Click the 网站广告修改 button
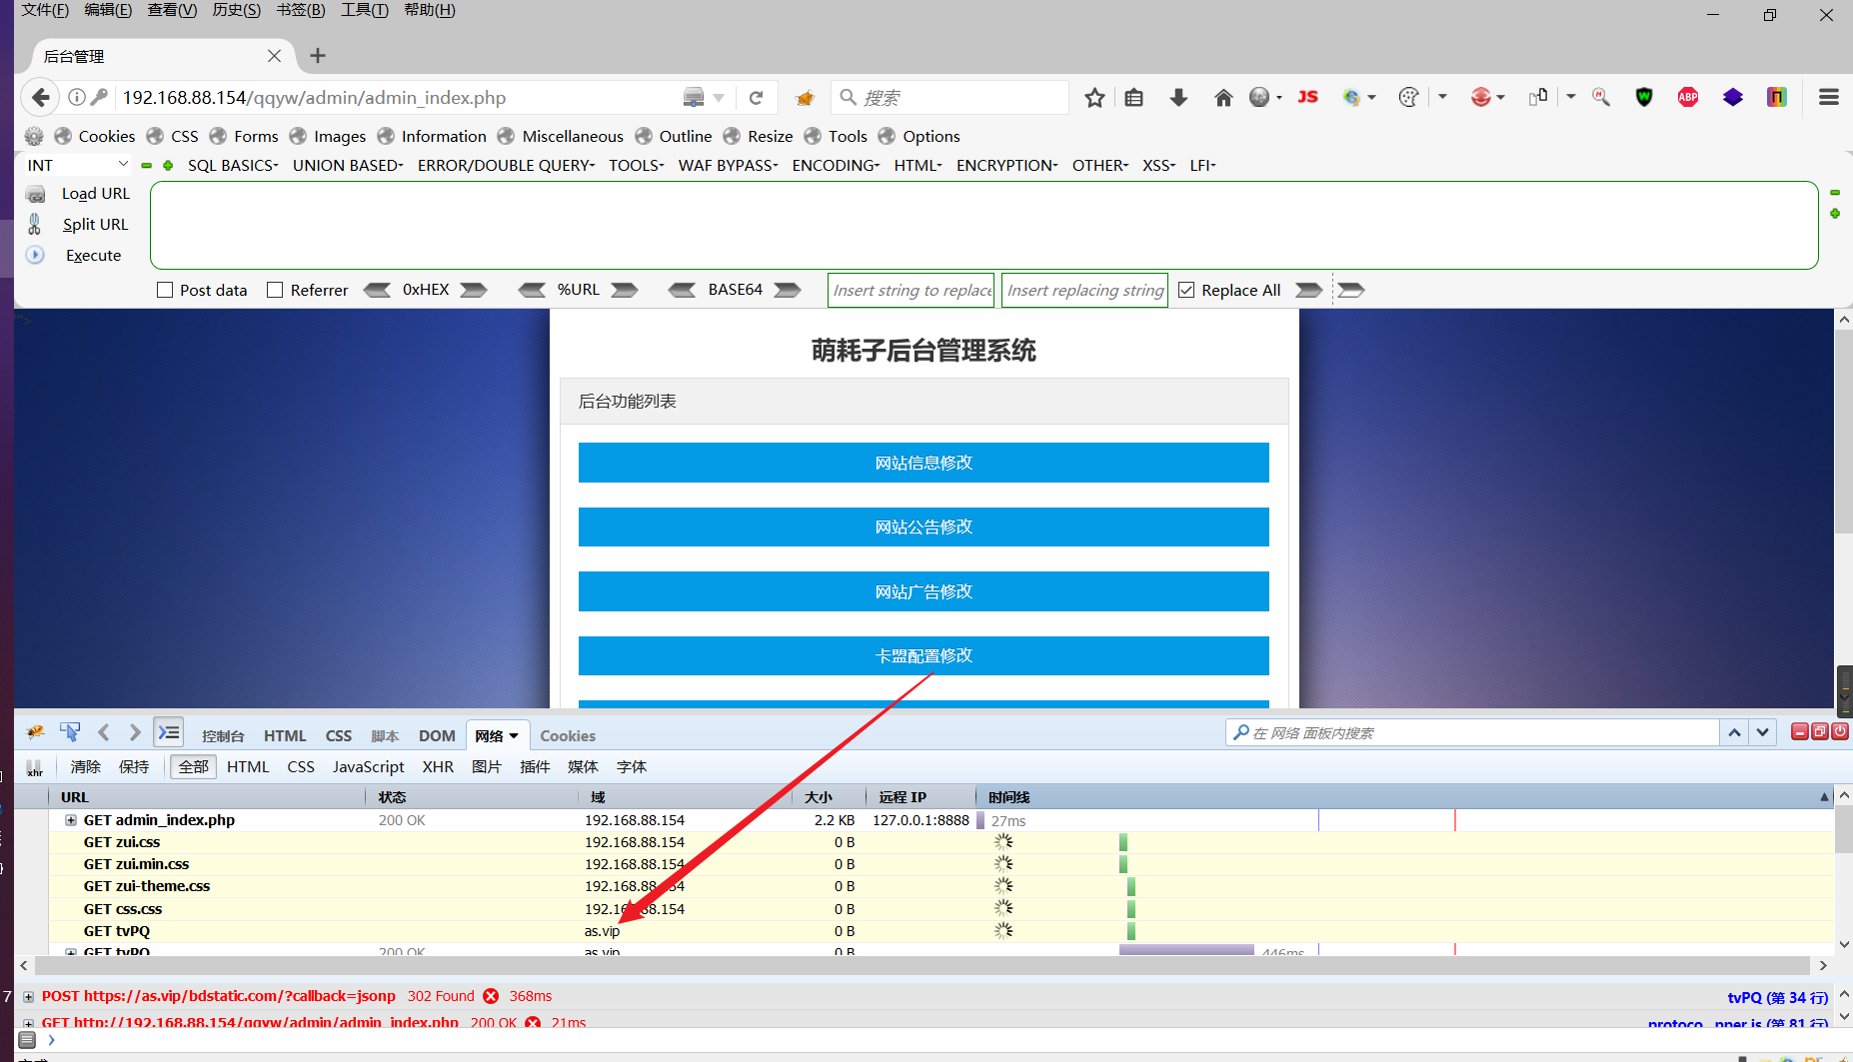This screenshot has width=1853, height=1062. [x=924, y=591]
